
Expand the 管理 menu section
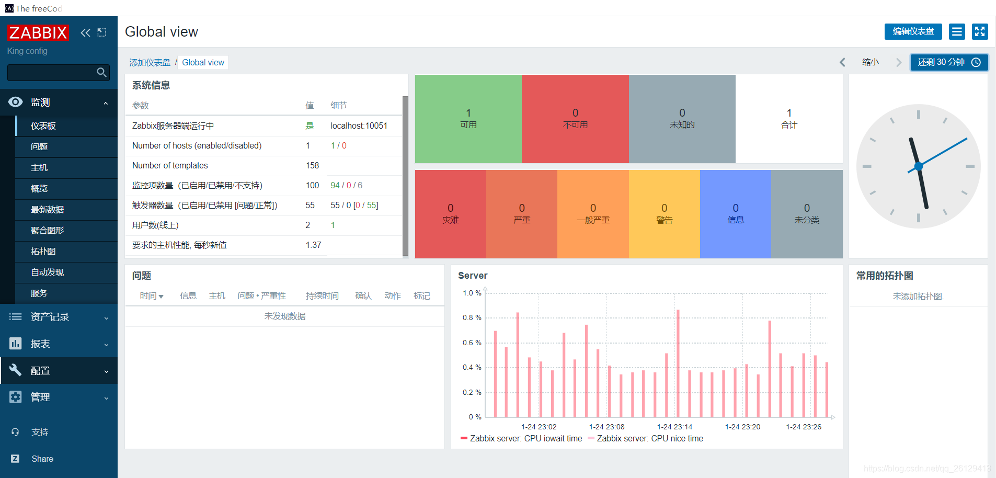click(x=106, y=398)
